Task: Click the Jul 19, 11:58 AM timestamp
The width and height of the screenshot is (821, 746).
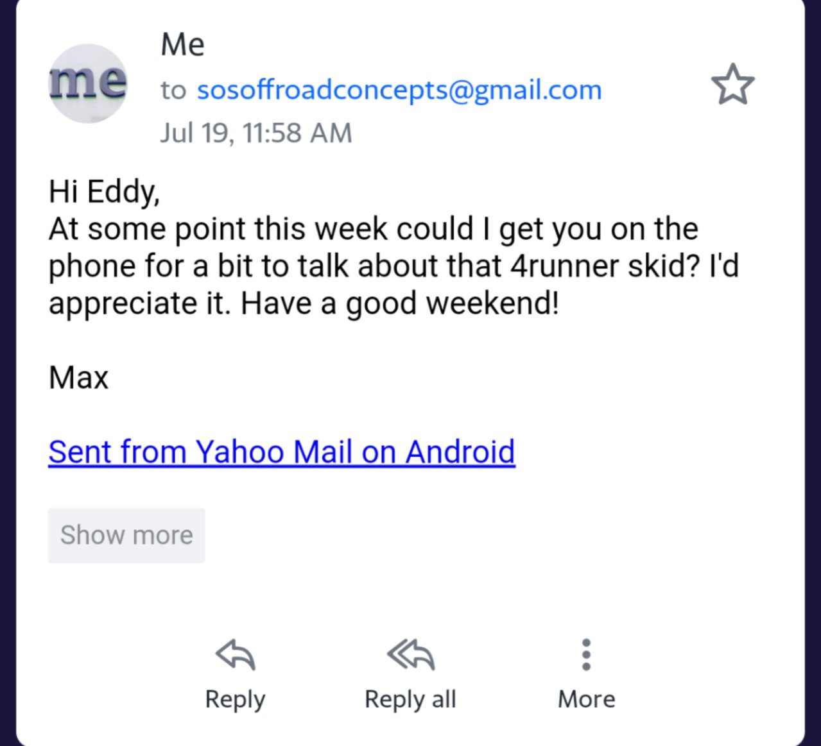Action: pyautogui.click(x=256, y=133)
